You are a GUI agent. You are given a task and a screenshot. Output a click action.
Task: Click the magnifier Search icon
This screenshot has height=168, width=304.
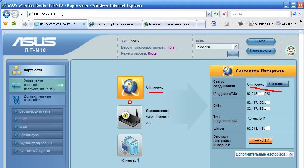294,14
